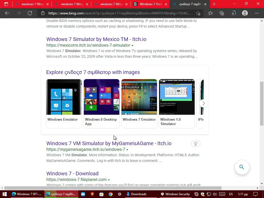Open the maps pin app in taskbar
Image resolution: width=264 pixels, height=198 pixels.
click(92, 194)
